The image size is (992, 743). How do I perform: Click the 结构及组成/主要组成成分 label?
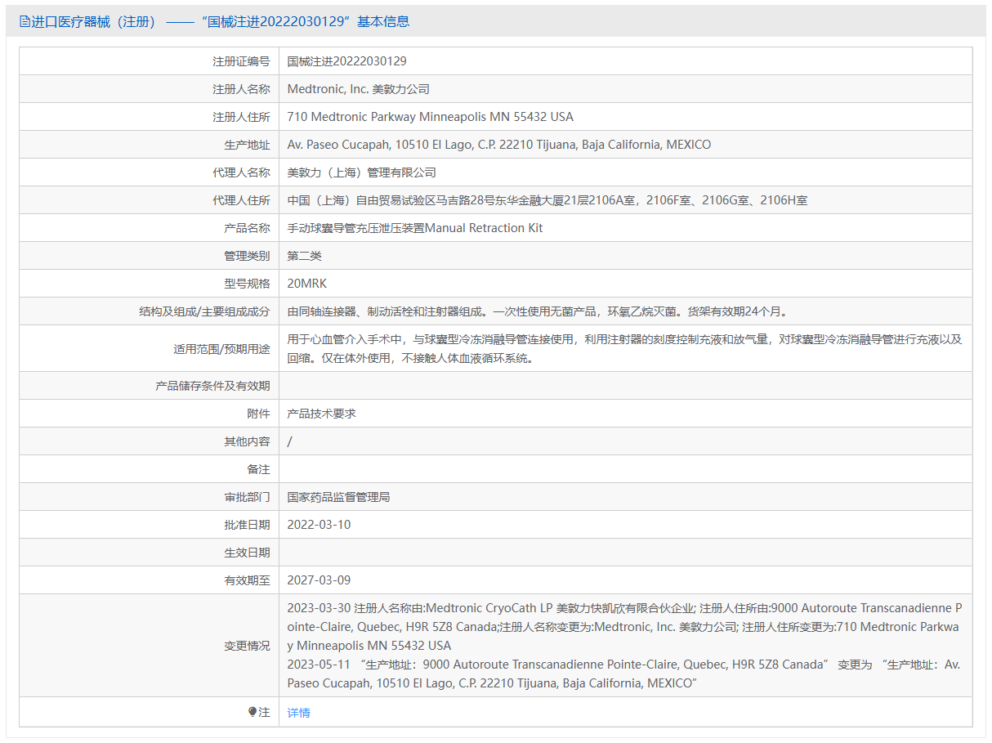coord(205,311)
